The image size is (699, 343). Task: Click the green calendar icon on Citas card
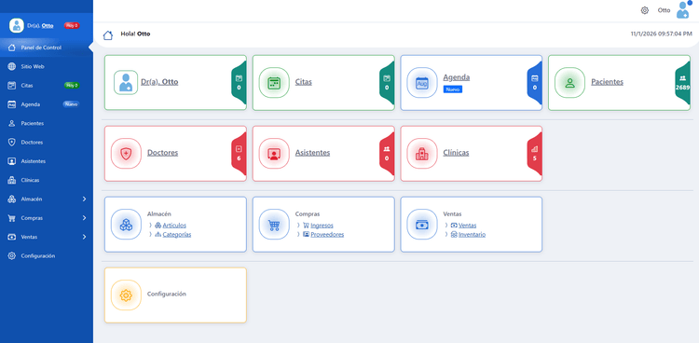274,83
